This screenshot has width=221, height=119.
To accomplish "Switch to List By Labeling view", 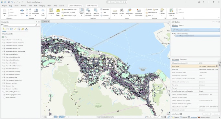I will point(23,29).
